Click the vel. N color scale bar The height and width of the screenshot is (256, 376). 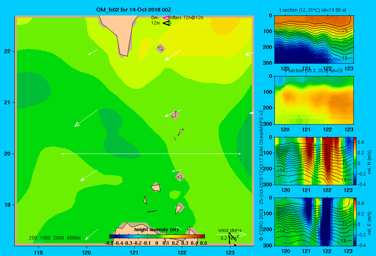coord(355,161)
